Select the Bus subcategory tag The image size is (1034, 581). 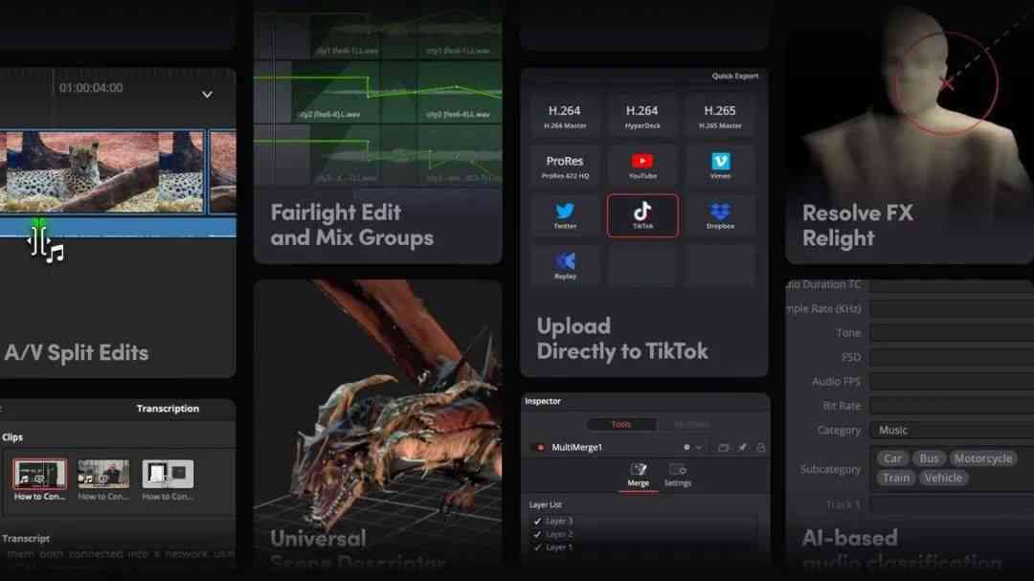coord(929,458)
